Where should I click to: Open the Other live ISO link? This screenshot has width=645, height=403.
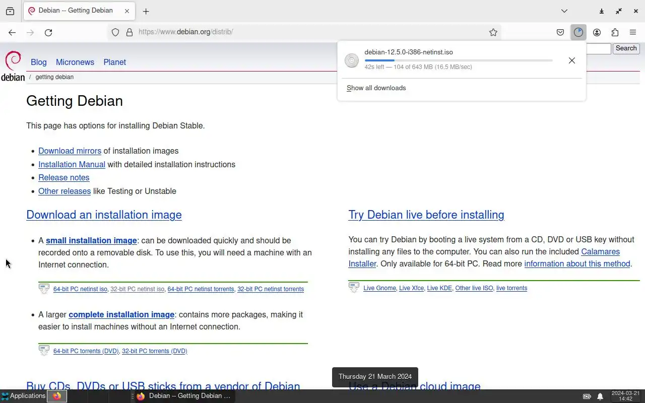(x=474, y=288)
